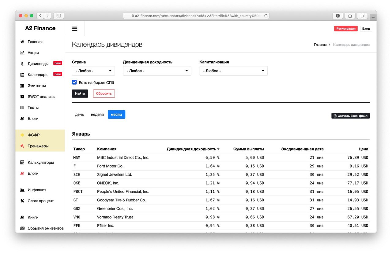The height and width of the screenshot is (253, 392).
Task: Click Safari back navigation arrow
Action: 40,16
